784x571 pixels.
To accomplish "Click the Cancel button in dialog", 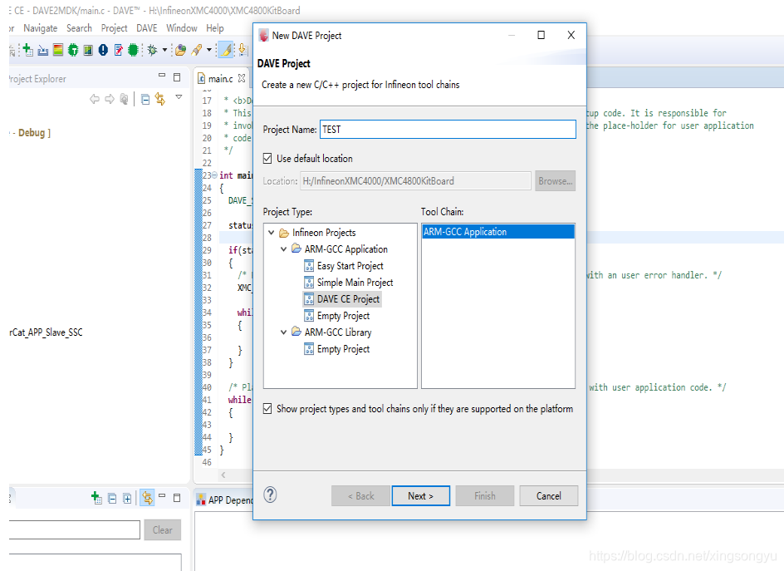I will [x=548, y=496].
